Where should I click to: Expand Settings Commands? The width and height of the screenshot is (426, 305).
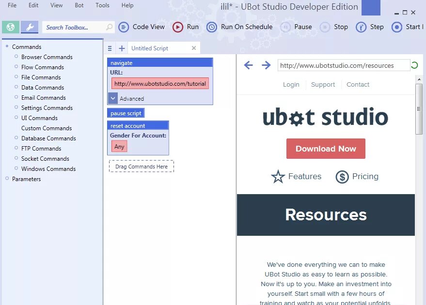16,107
